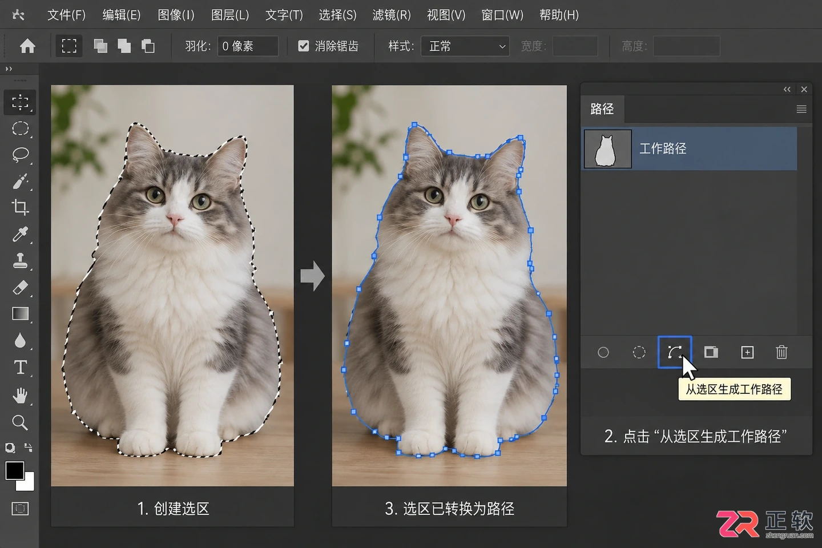
Task: Open the 帮助(H) menu
Action: point(559,15)
